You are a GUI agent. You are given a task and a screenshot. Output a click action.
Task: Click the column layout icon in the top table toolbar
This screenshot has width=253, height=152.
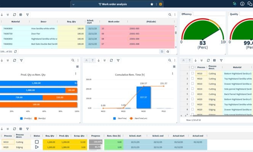tap(21, 15)
